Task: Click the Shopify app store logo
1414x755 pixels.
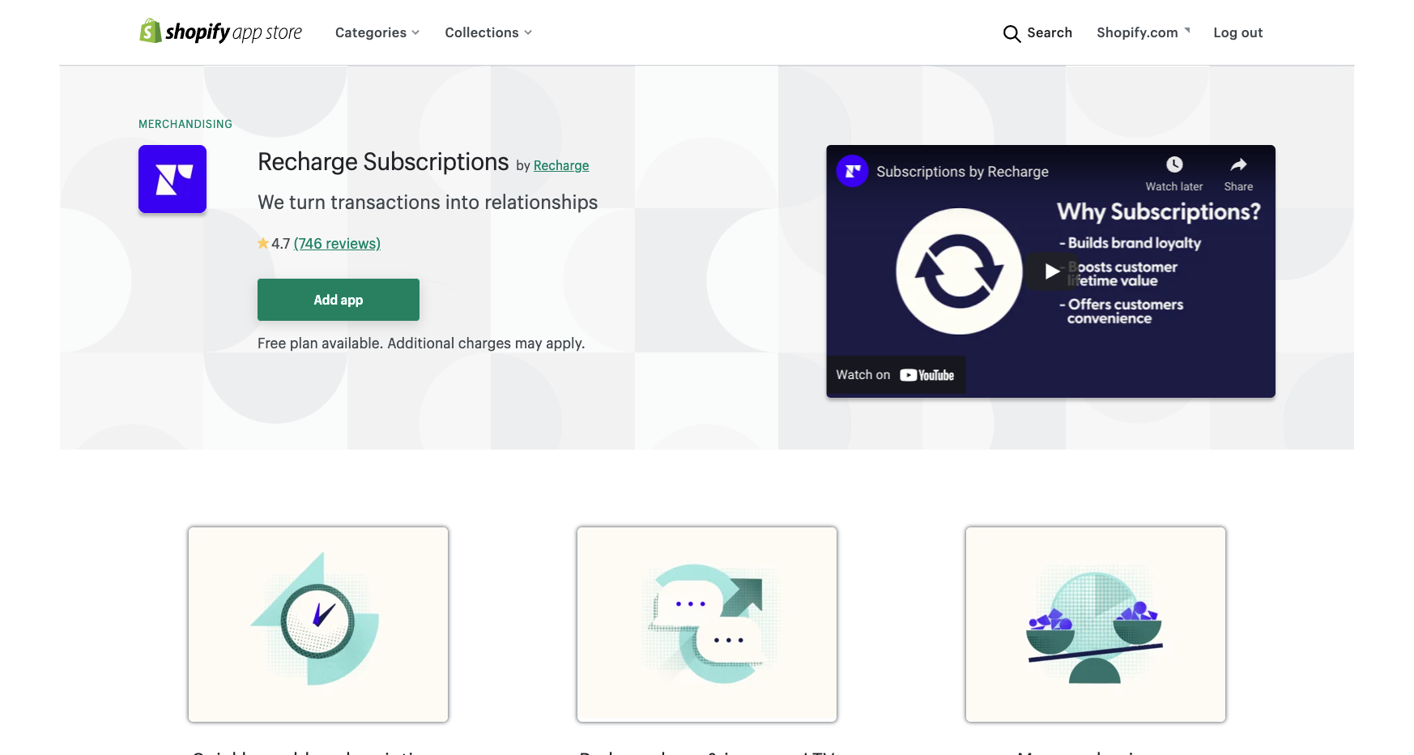Action: coord(220,32)
